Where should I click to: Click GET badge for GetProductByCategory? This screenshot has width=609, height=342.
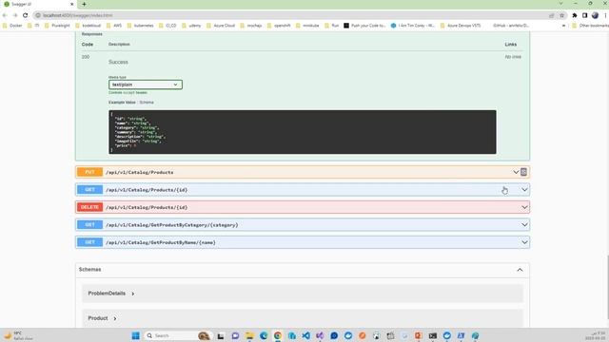pyautogui.click(x=89, y=224)
